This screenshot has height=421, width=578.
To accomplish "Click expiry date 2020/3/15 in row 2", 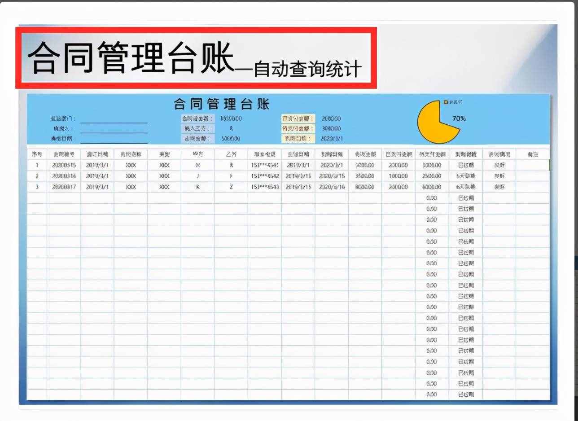I will 332,176.
